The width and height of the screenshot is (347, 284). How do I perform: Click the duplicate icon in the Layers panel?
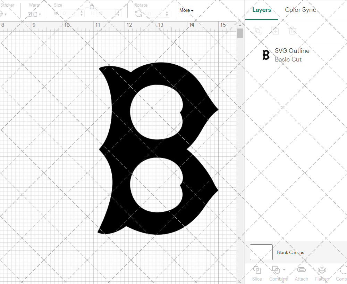coord(275,31)
